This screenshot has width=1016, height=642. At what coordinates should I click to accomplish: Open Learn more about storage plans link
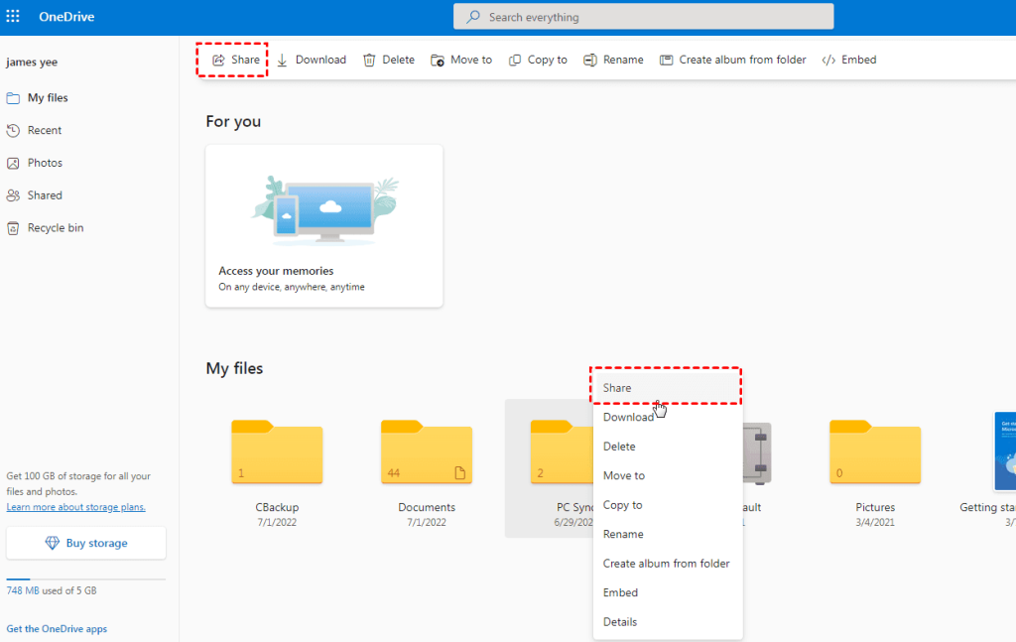[x=75, y=507]
